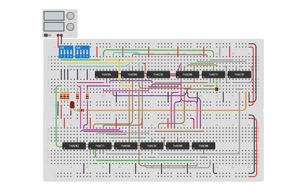Select the 74HC08 chip right of lower 74HC32

pyautogui.click(x=178, y=146)
